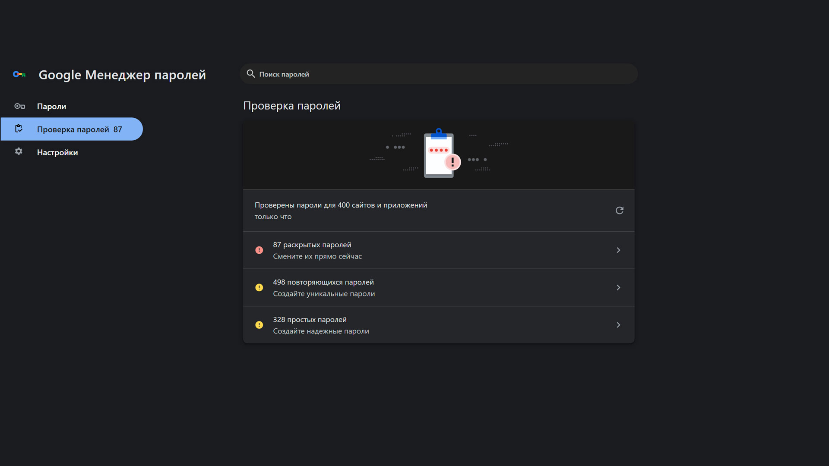829x466 pixels.
Task: Open the 328 простых паролей entry
Action: coord(439,325)
